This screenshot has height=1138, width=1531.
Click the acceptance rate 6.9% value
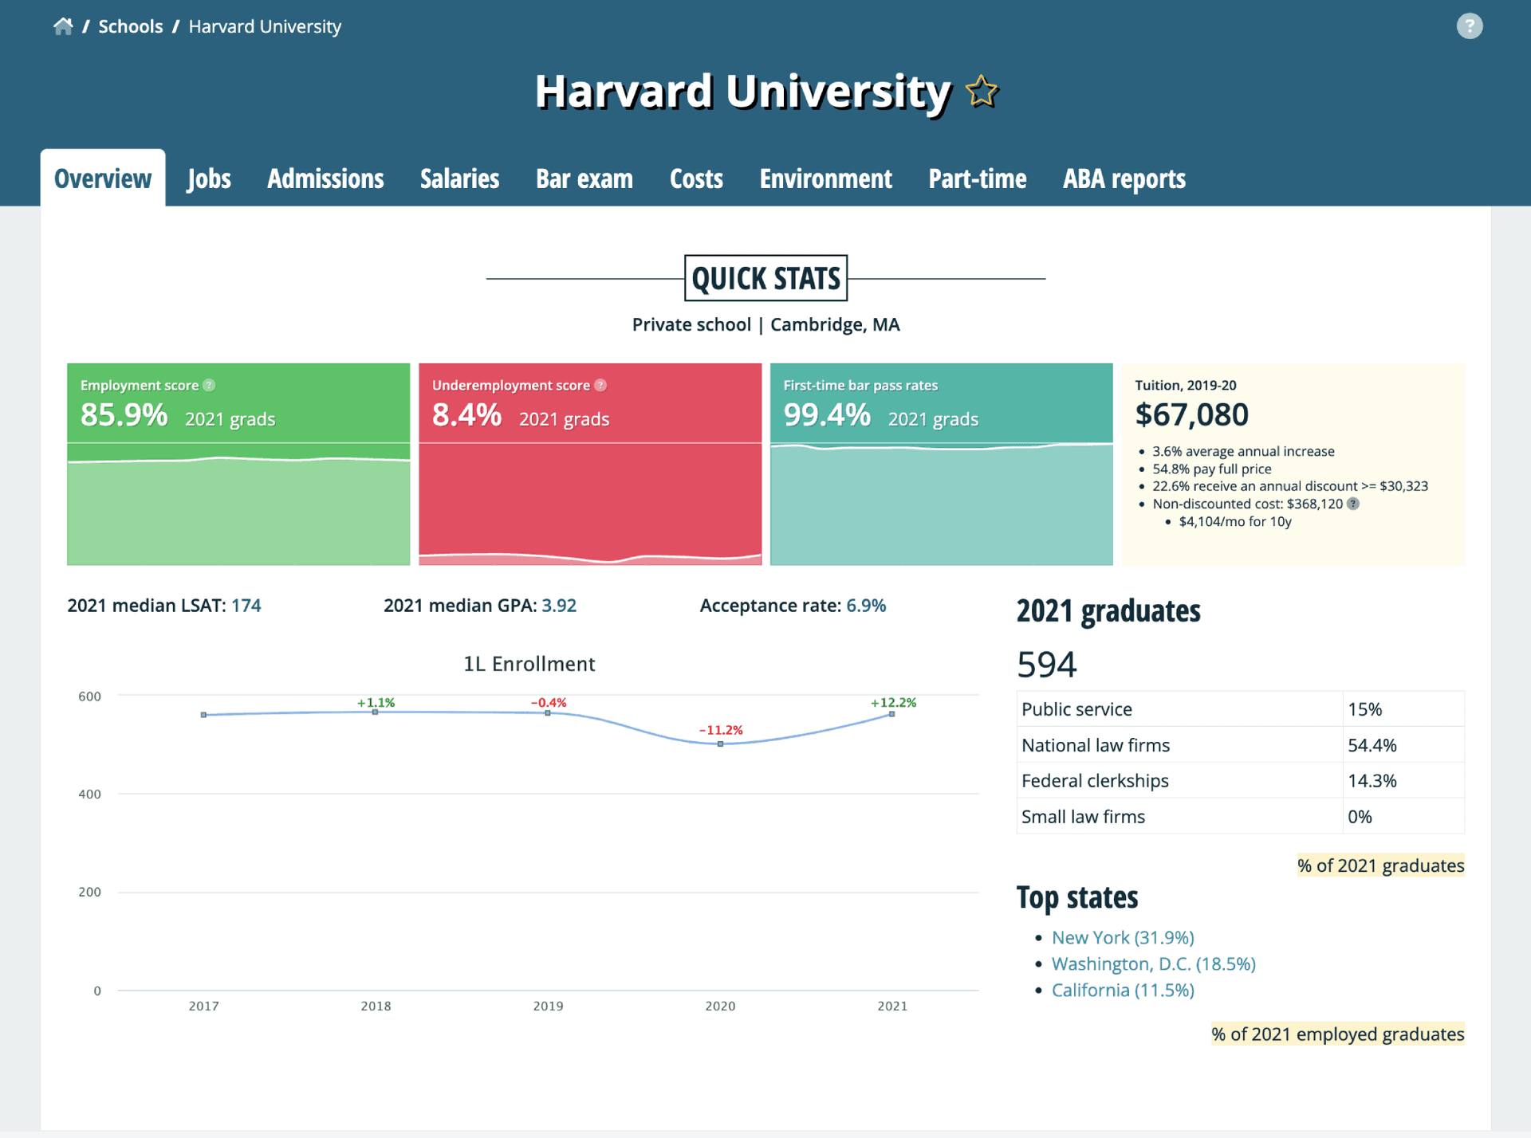click(x=866, y=605)
